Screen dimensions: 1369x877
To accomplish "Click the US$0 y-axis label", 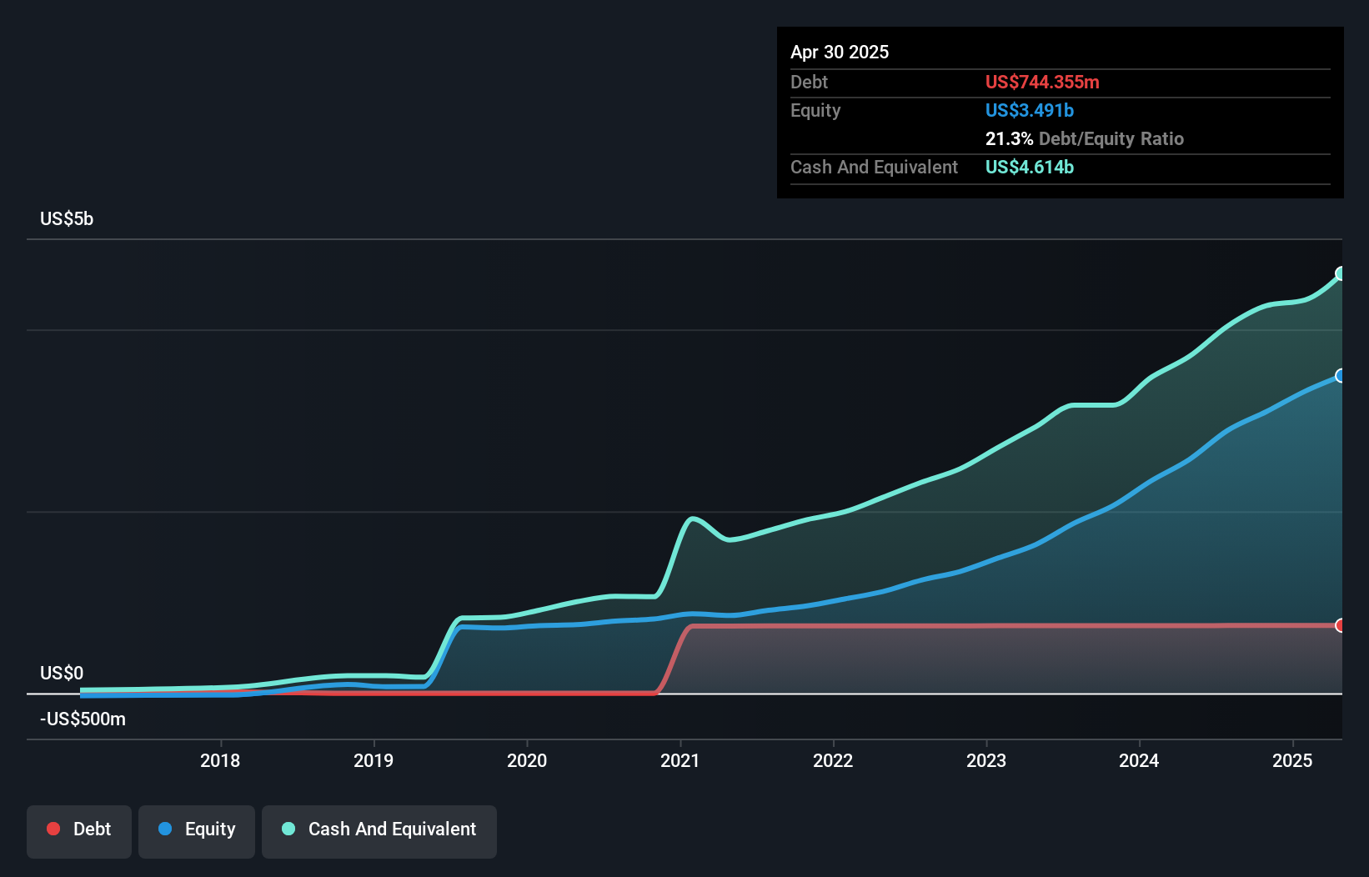I will [62, 673].
